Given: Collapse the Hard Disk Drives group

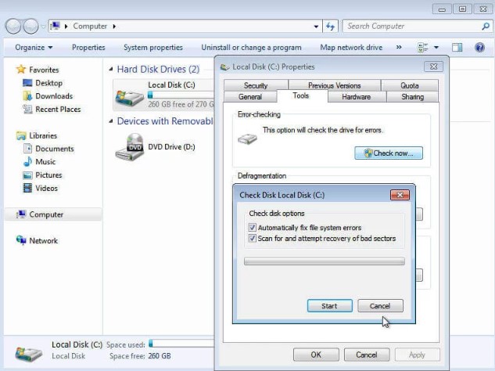Looking at the screenshot, I should click(111, 69).
